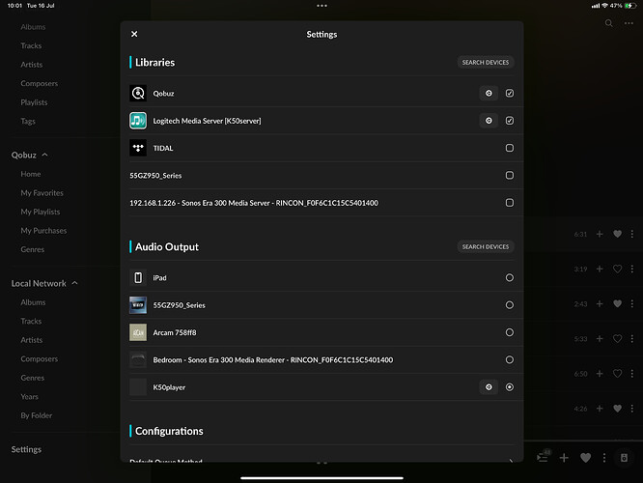Click the search magnifier icon
Viewport: 643px width, 483px height.
(x=609, y=23)
